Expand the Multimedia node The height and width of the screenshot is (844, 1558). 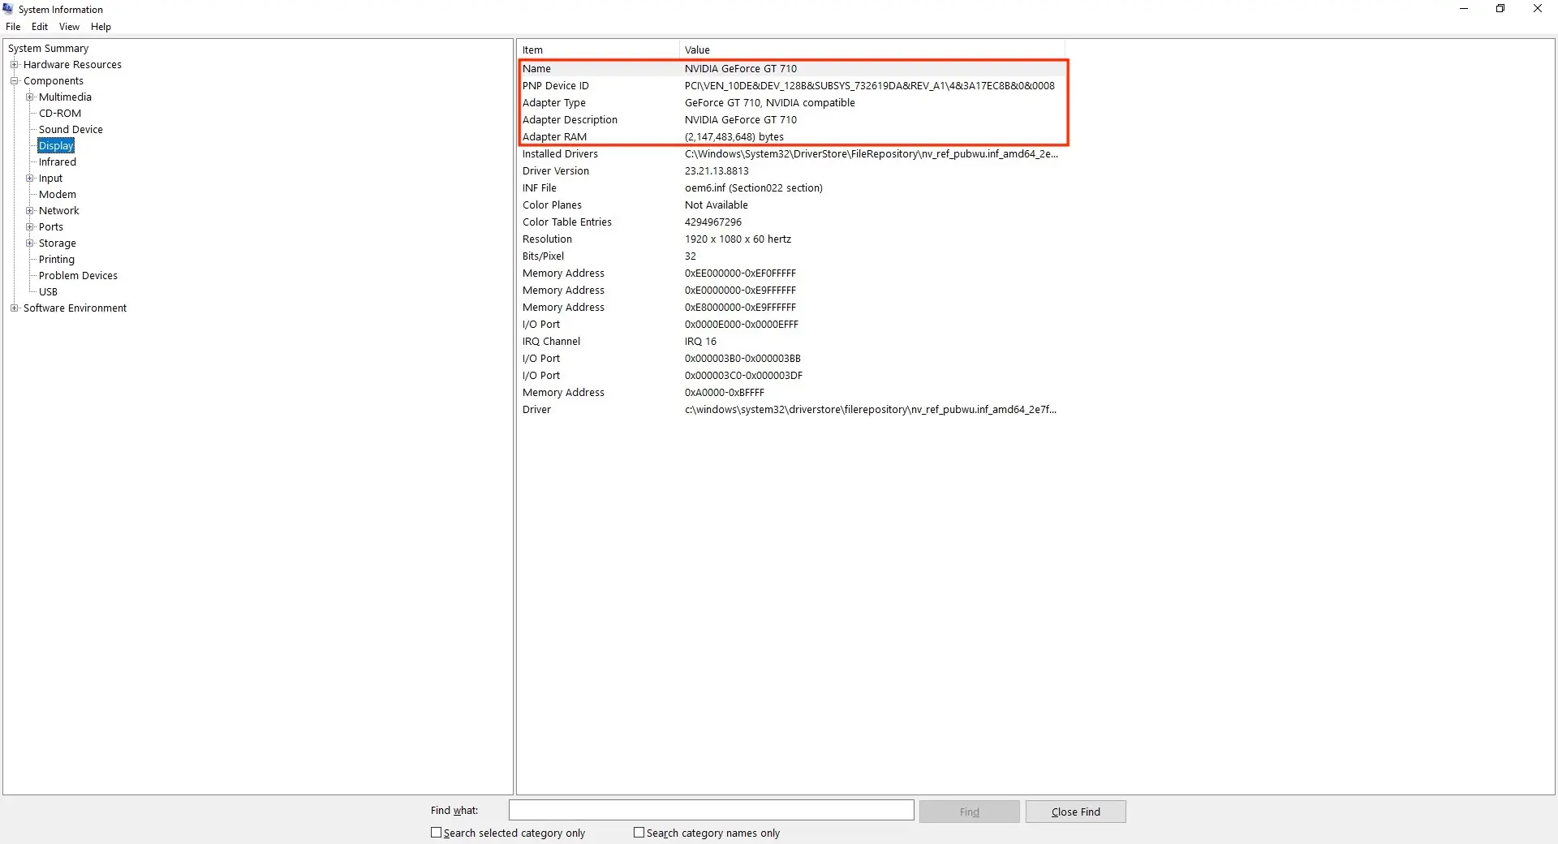(x=30, y=97)
